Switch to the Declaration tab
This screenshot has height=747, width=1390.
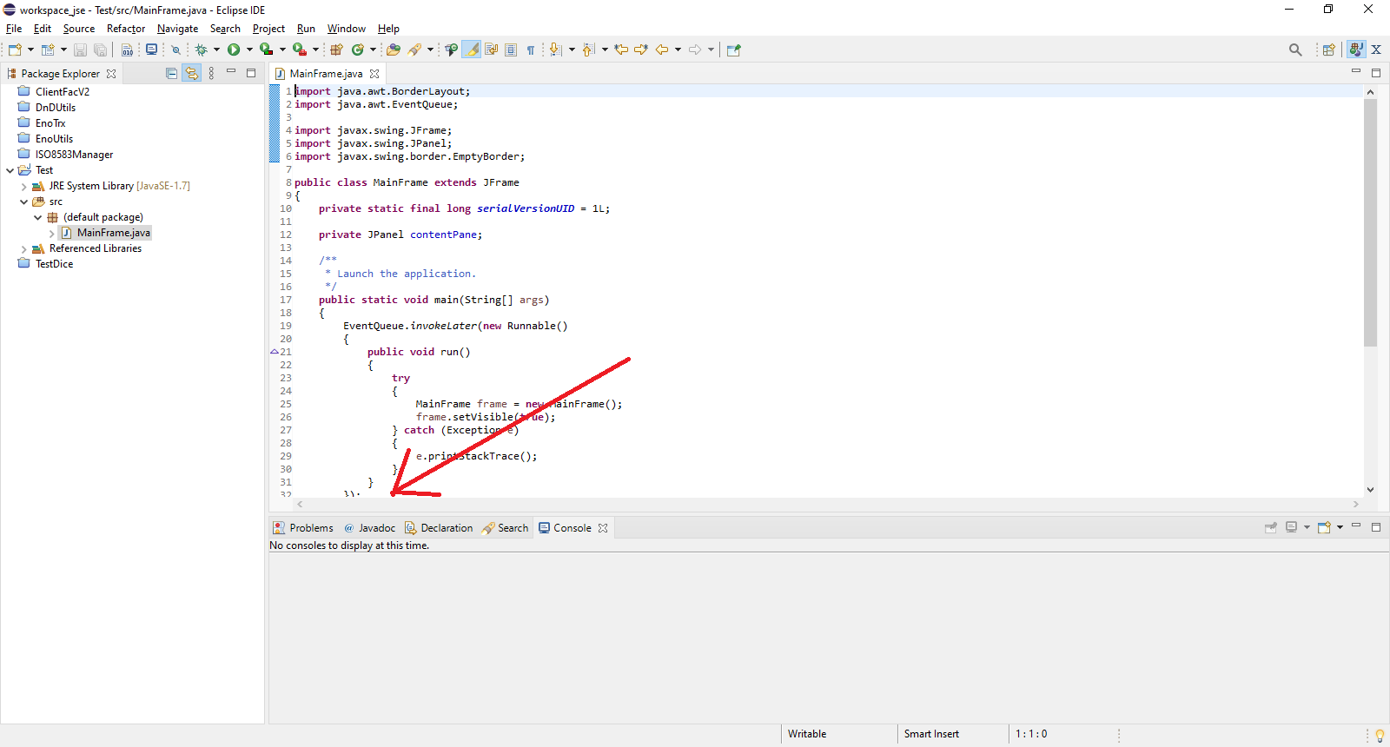click(439, 527)
